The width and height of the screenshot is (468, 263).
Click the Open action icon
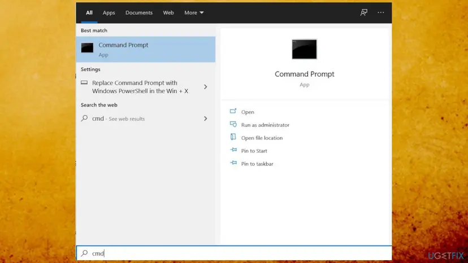233,112
